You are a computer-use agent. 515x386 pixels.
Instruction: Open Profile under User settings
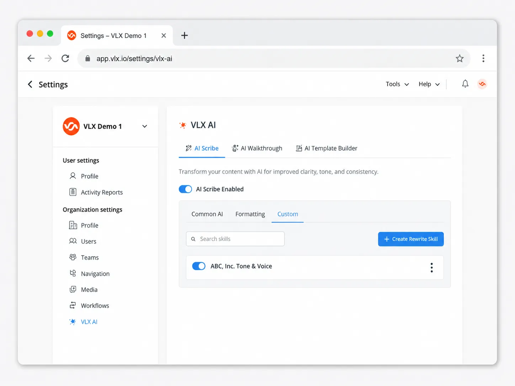click(x=90, y=176)
